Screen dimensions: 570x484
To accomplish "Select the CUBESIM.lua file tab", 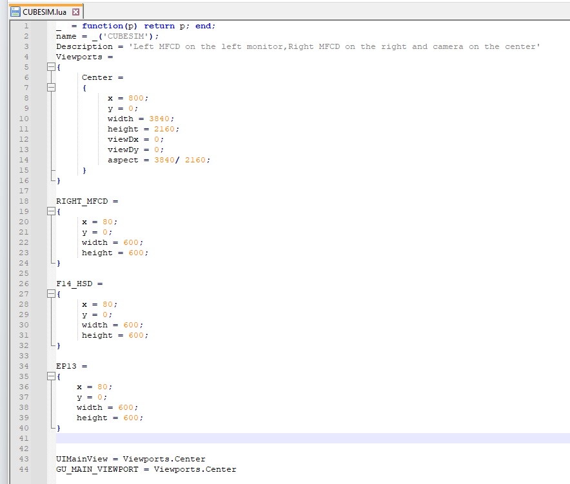I will (x=46, y=12).
